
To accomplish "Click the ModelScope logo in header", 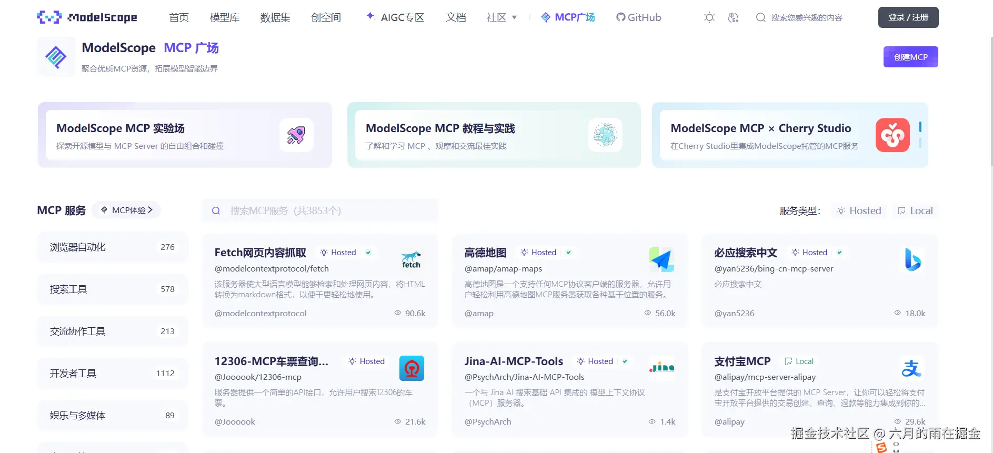I will (87, 17).
